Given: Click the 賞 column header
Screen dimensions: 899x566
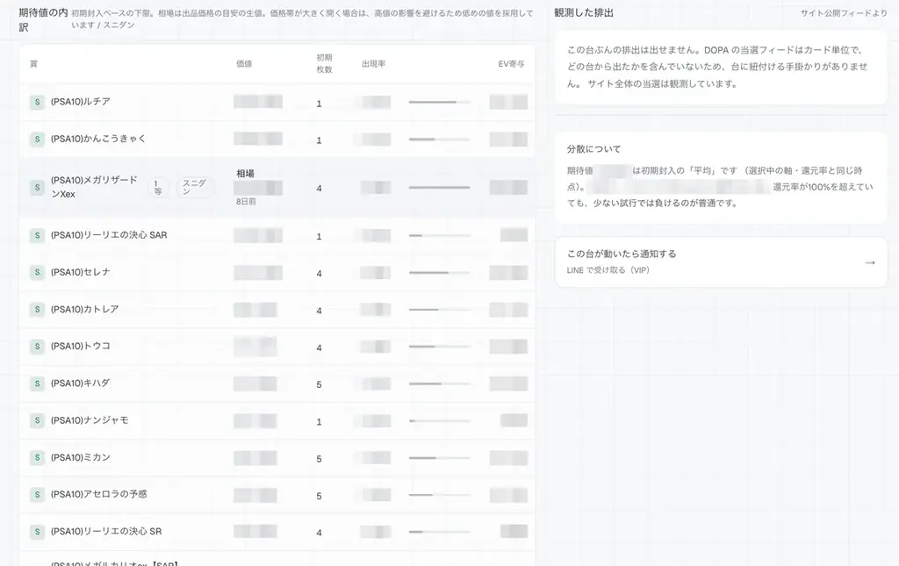Looking at the screenshot, I should (34, 63).
